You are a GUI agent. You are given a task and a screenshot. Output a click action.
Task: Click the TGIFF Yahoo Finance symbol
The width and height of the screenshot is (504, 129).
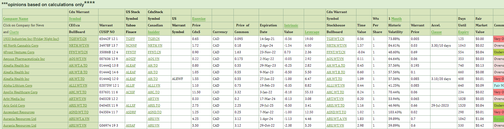coord(130,39)
